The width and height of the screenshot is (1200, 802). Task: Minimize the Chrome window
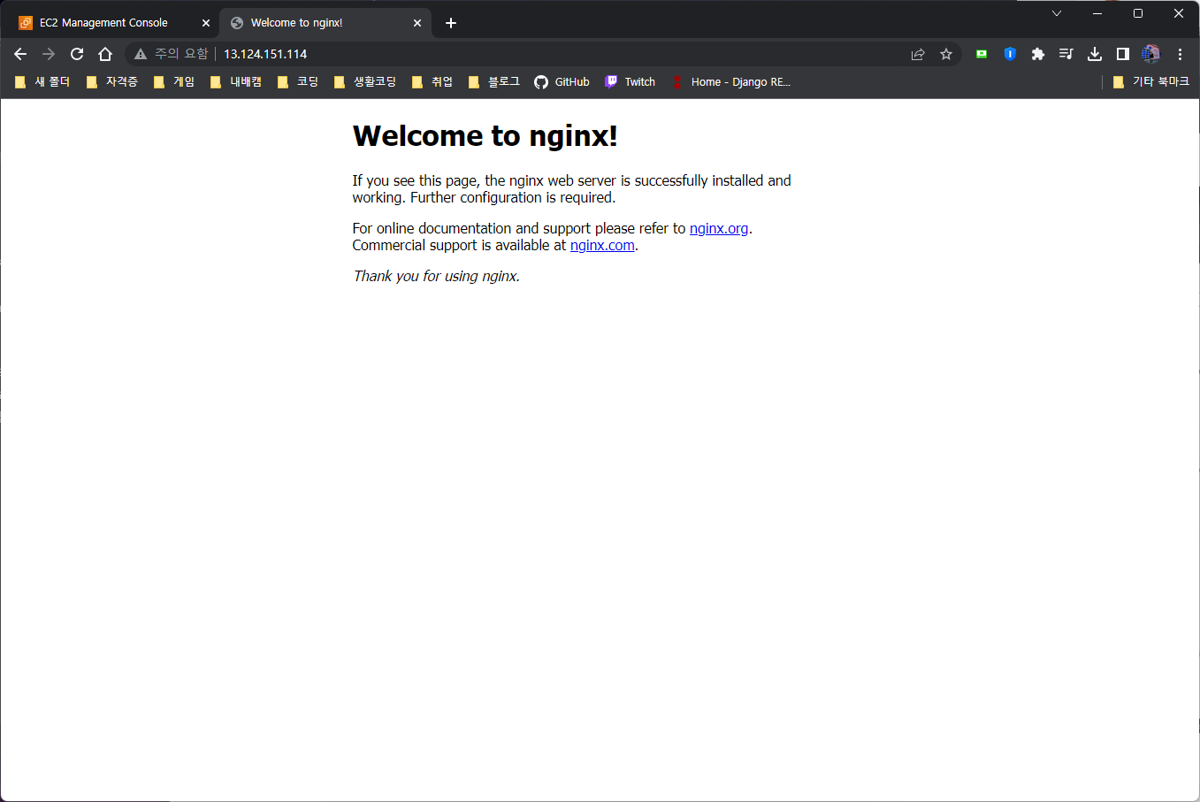click(1097, 13)
